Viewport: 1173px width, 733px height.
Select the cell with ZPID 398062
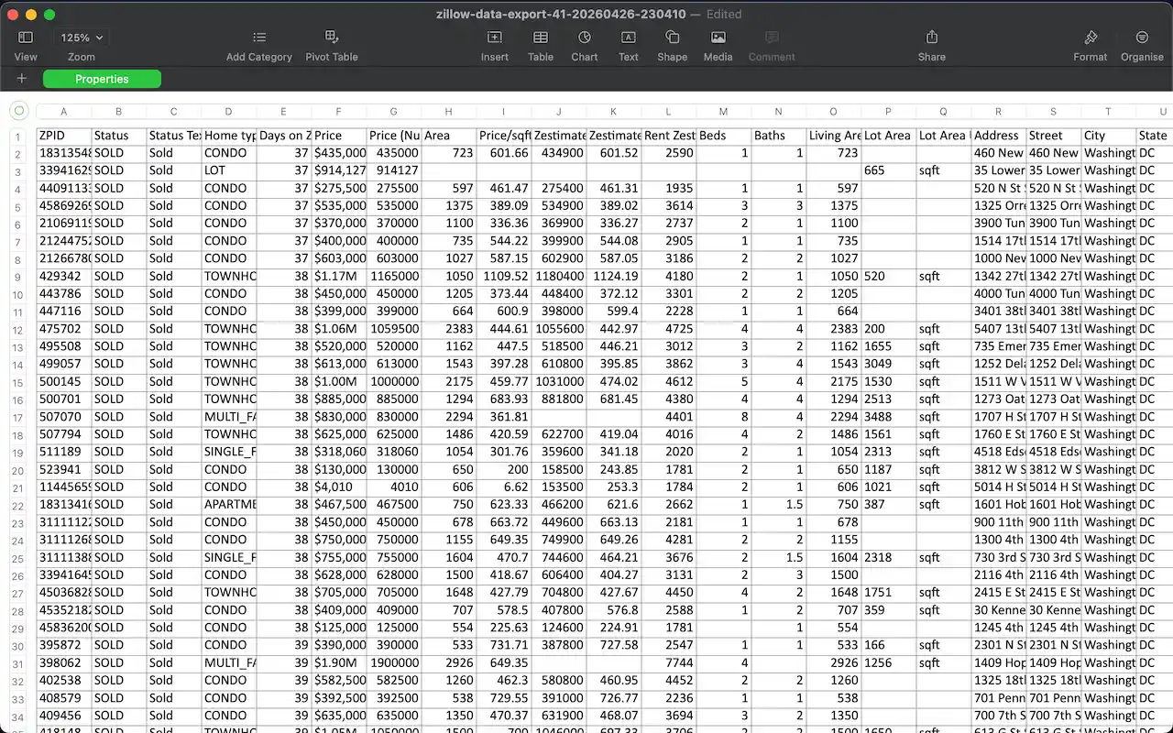[x=64, y=663]
